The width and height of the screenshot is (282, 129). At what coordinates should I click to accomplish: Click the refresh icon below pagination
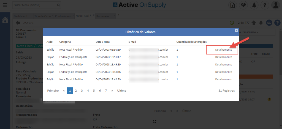tap(154, 121)
